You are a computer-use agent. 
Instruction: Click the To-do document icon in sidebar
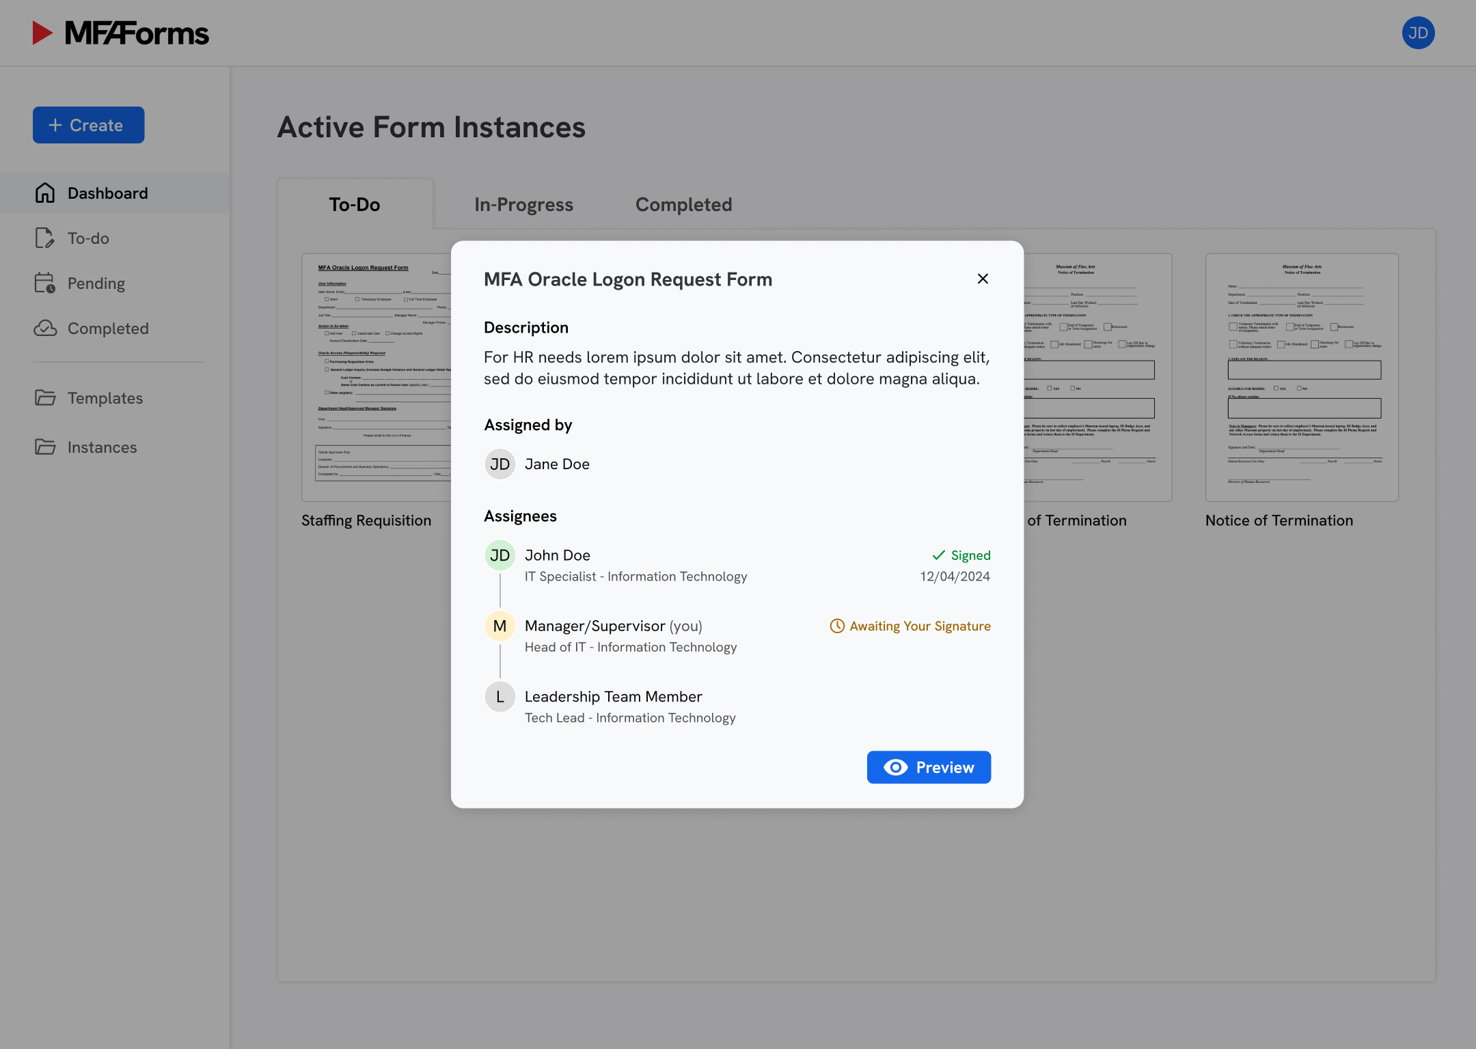coord(45,238)
